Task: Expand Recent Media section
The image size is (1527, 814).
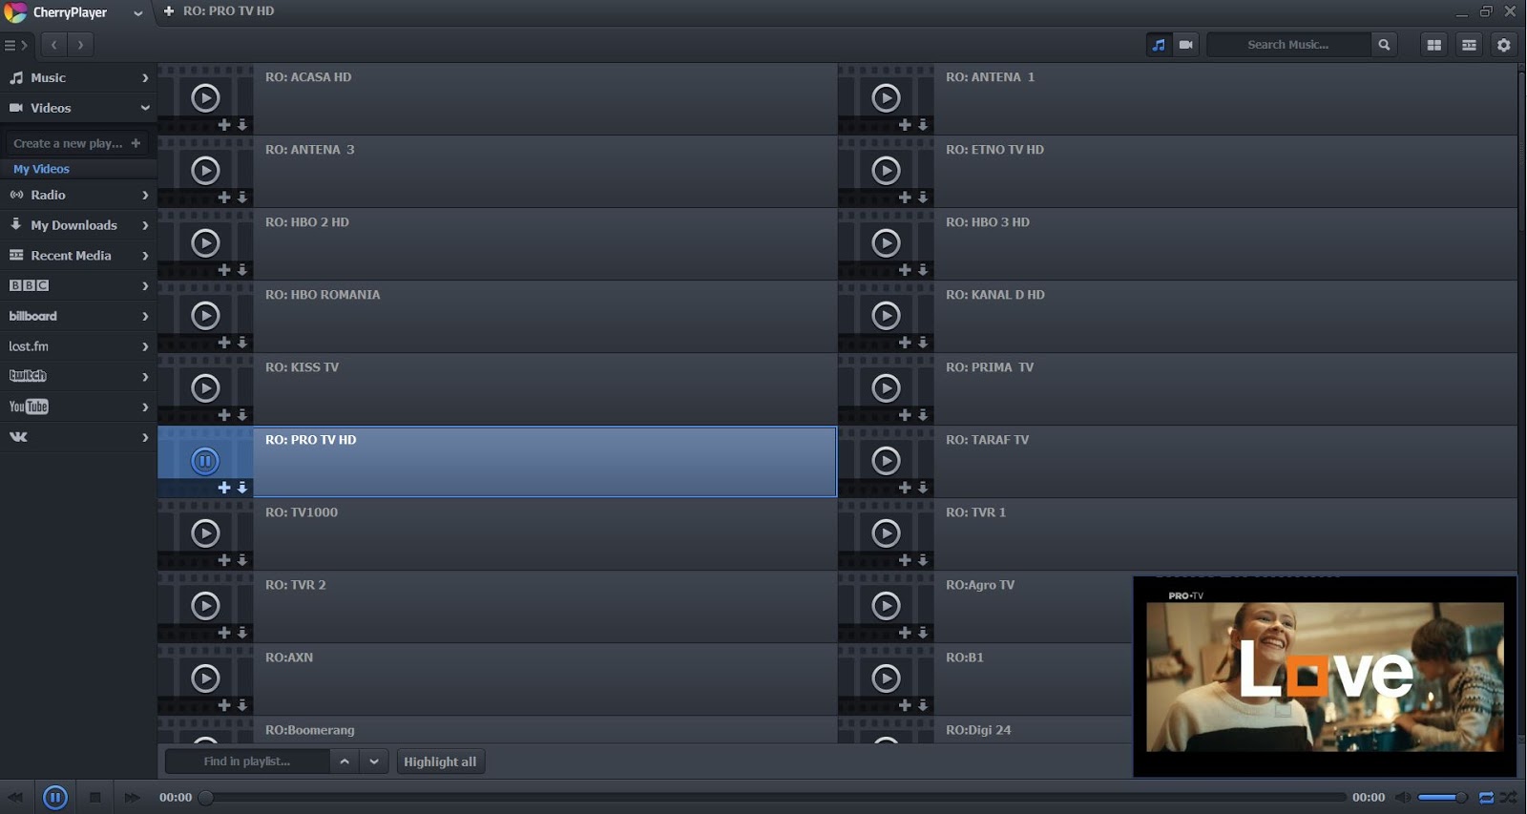Action: click(78, 256)
